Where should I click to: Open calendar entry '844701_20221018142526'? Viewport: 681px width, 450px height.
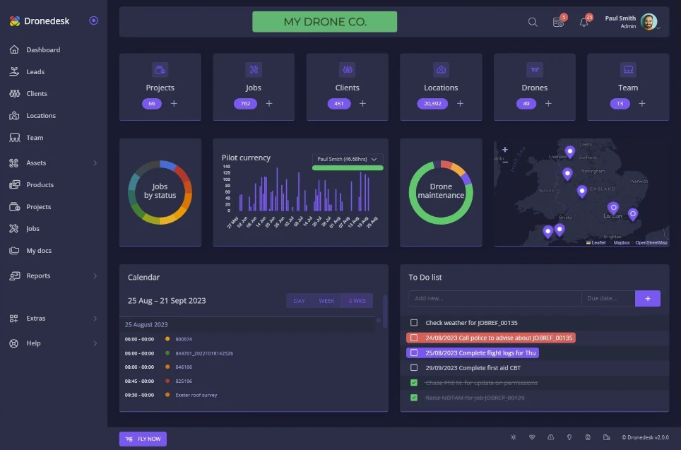click(204, 353)
